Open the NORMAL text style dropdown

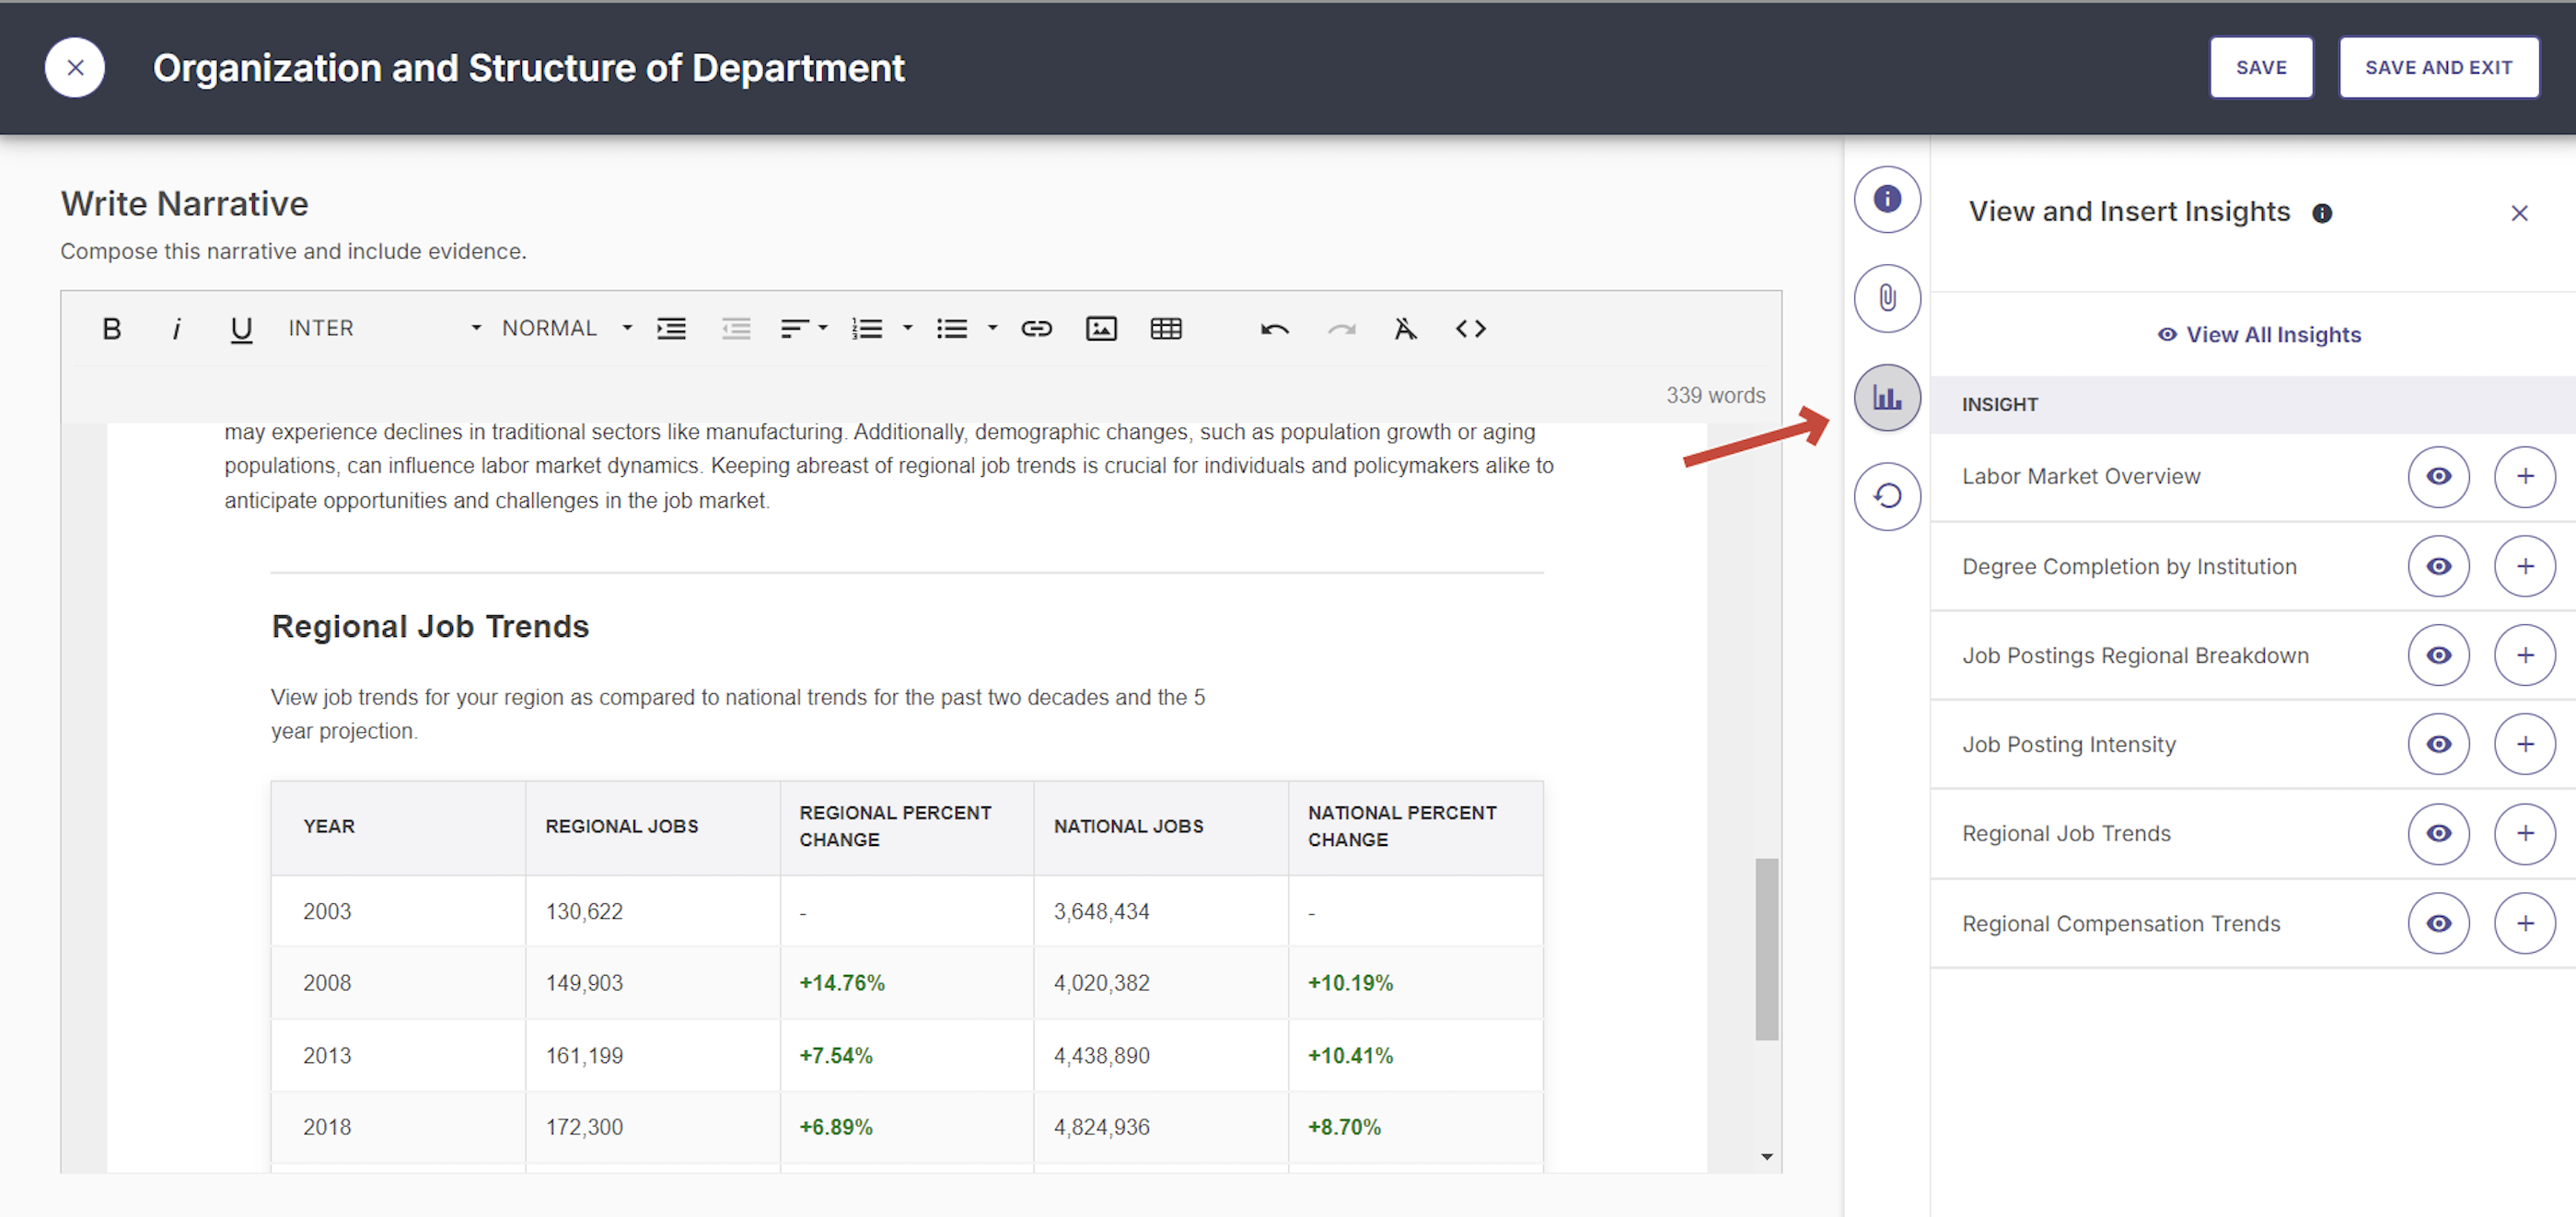tap(566, 328)
